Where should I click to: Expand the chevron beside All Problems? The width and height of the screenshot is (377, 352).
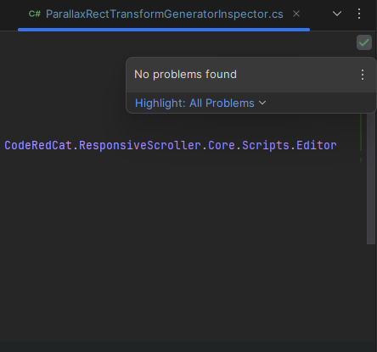[262, 103]
